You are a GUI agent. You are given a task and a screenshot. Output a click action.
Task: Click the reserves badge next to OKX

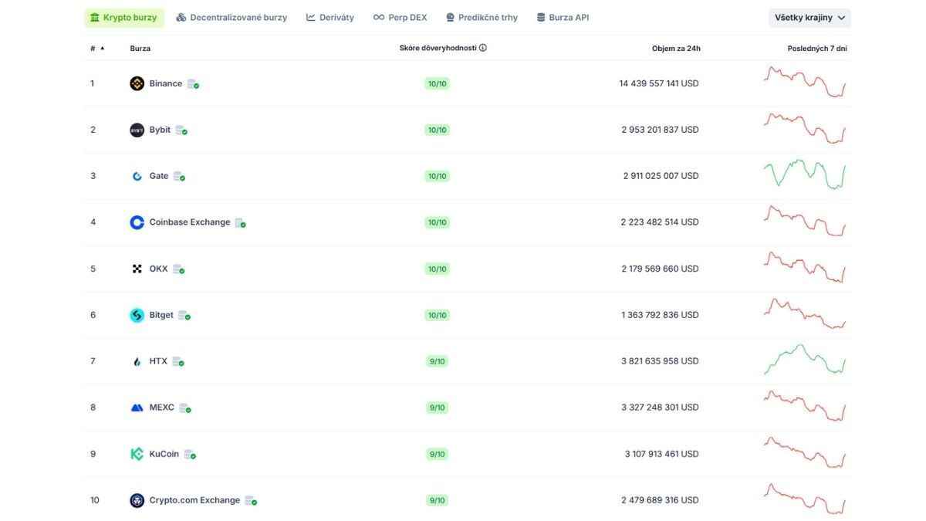[x=178, y=269]
